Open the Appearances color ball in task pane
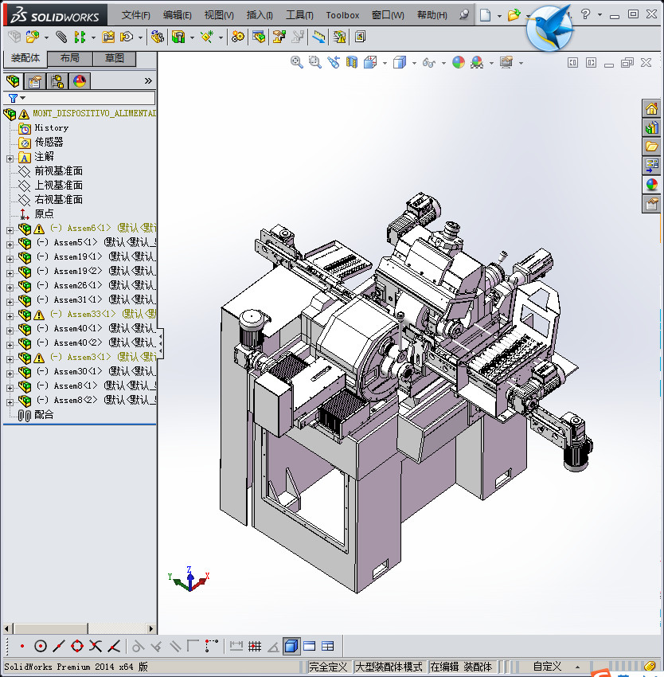664x677 pixels. 652,185
